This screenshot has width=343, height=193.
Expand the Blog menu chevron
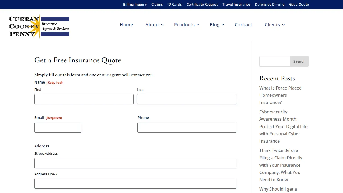223,25
